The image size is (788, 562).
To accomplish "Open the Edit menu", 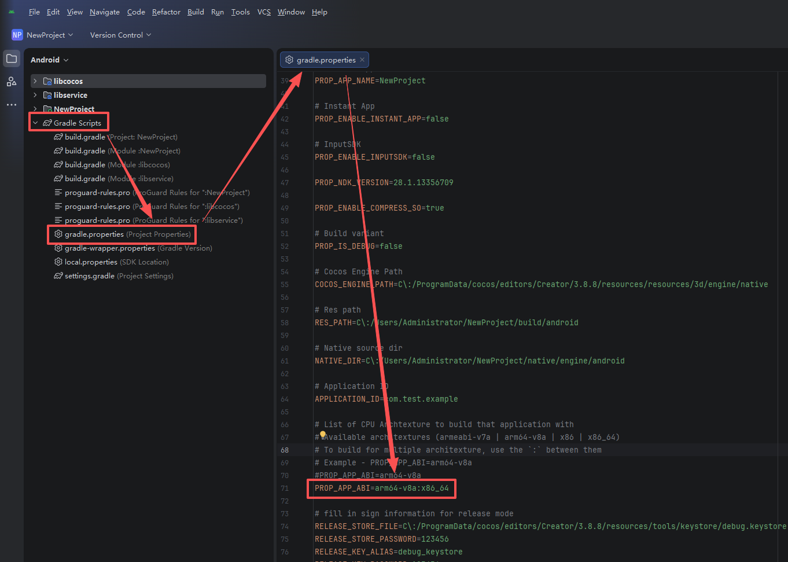I will tap(53, 12).
